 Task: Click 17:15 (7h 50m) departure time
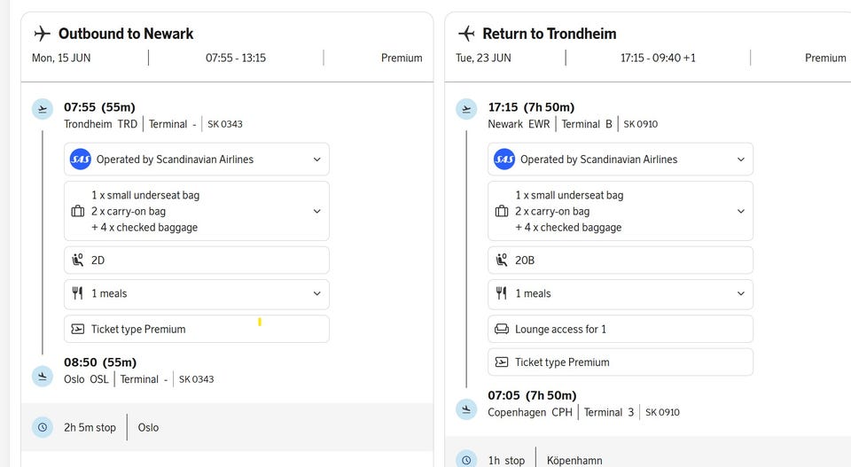click(x=531, y=107)
